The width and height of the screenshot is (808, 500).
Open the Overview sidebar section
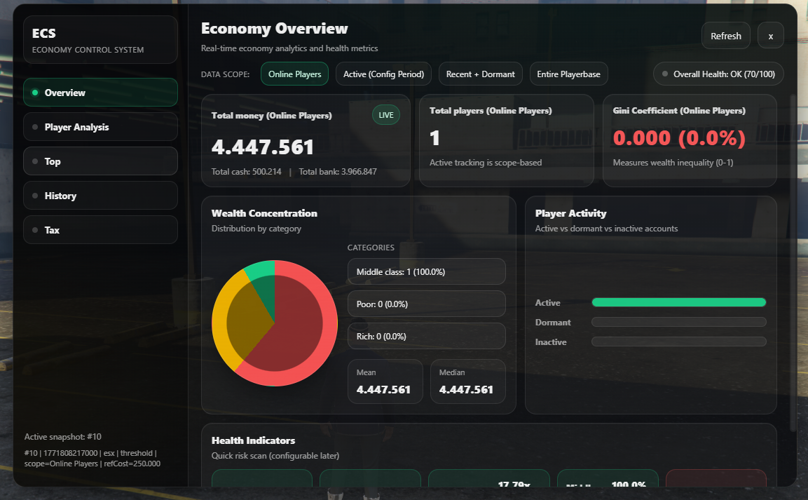(100, 93)
